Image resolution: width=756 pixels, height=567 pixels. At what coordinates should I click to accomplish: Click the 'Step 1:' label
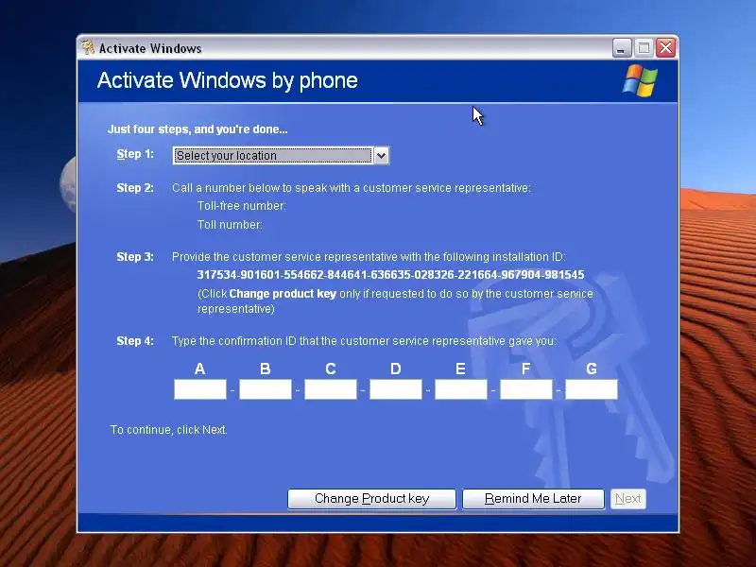pos(135,154)
